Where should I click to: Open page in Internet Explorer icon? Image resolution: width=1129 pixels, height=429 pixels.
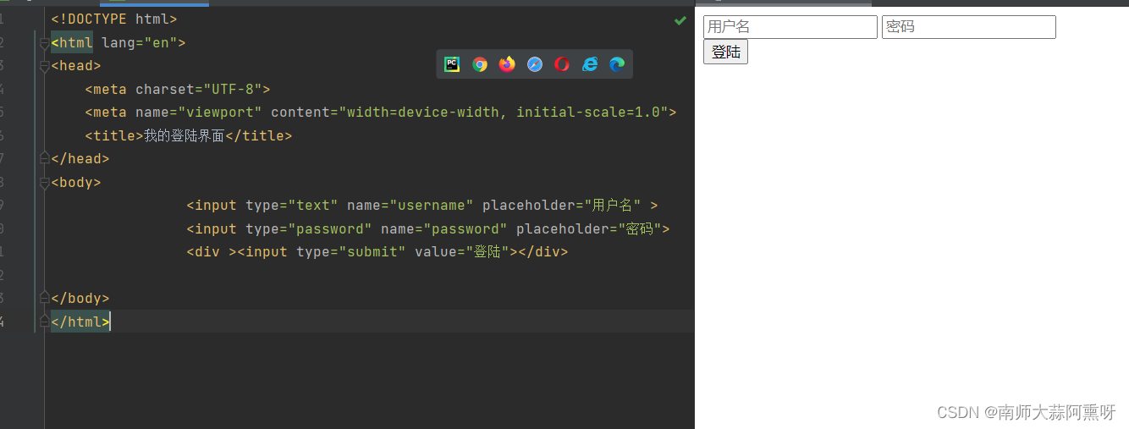[590, 64]
